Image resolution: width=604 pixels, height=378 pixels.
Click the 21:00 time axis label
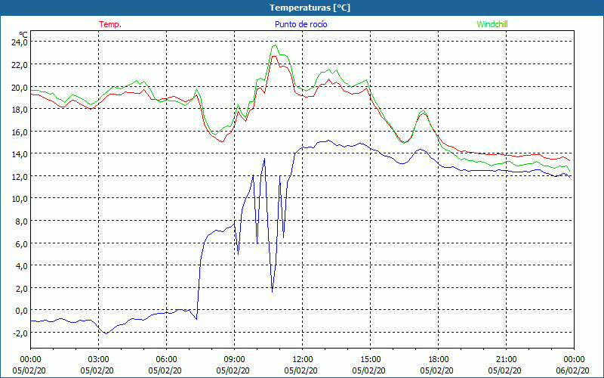pos(506,360)
